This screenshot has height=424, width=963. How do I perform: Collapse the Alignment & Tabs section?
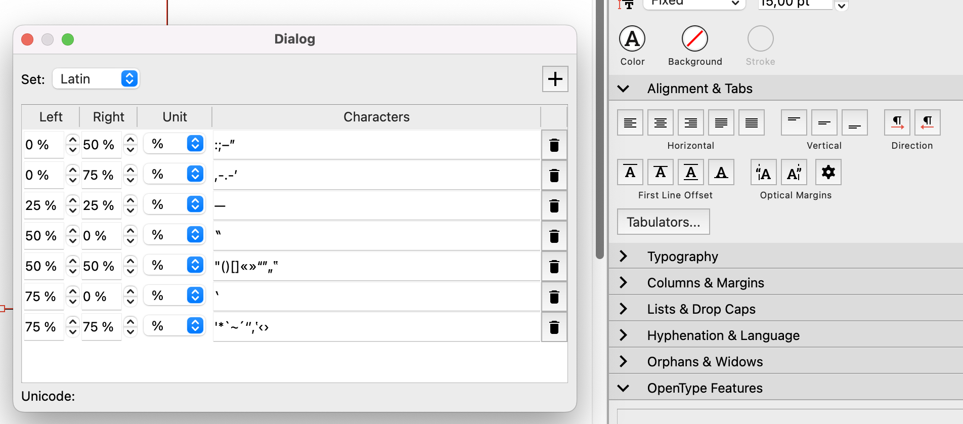(624, 89)
